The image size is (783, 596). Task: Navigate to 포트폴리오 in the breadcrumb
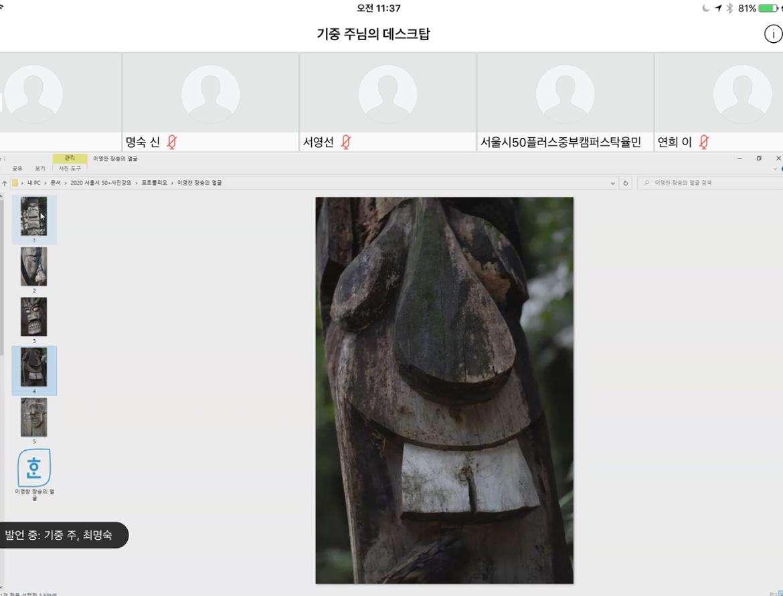pyautogui.click(x=154, y=183)
